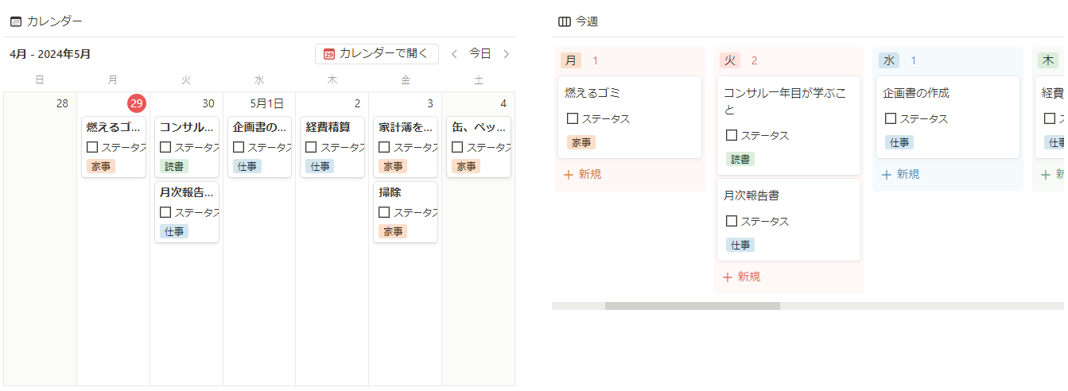This screenshot has width=1068, height=391.
Task: Click the 今日 button
Action: (x=480, y=54)
